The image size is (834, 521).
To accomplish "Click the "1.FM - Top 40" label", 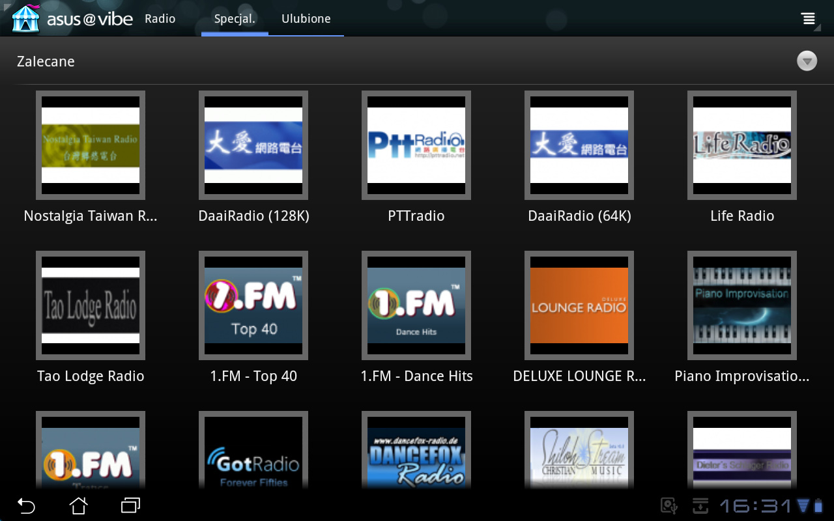I will click(253, 376).
